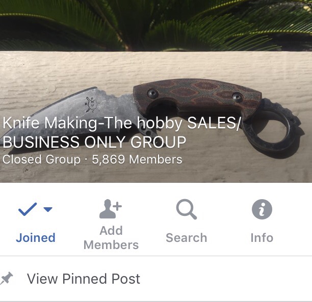
Task: Click the pushpin icon beside Pinned Post
Action: click(6, 279)
